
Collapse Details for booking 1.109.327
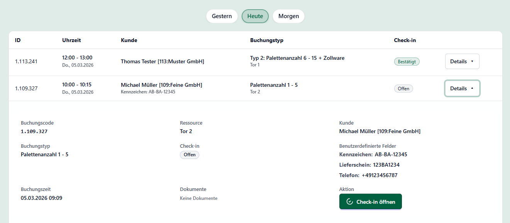coord(462,88)
